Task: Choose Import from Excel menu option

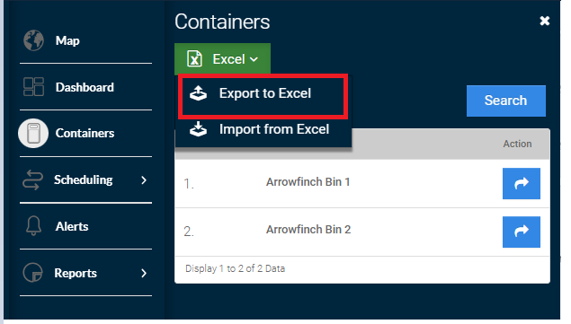Action: [263, 129]
